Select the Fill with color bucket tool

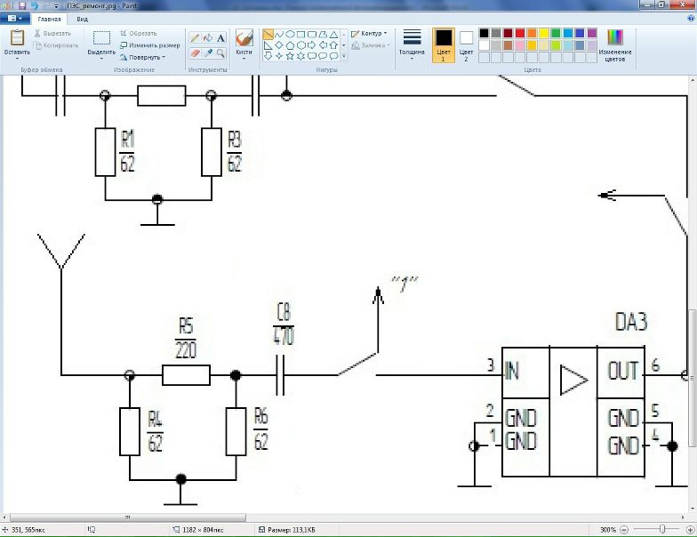207,38
